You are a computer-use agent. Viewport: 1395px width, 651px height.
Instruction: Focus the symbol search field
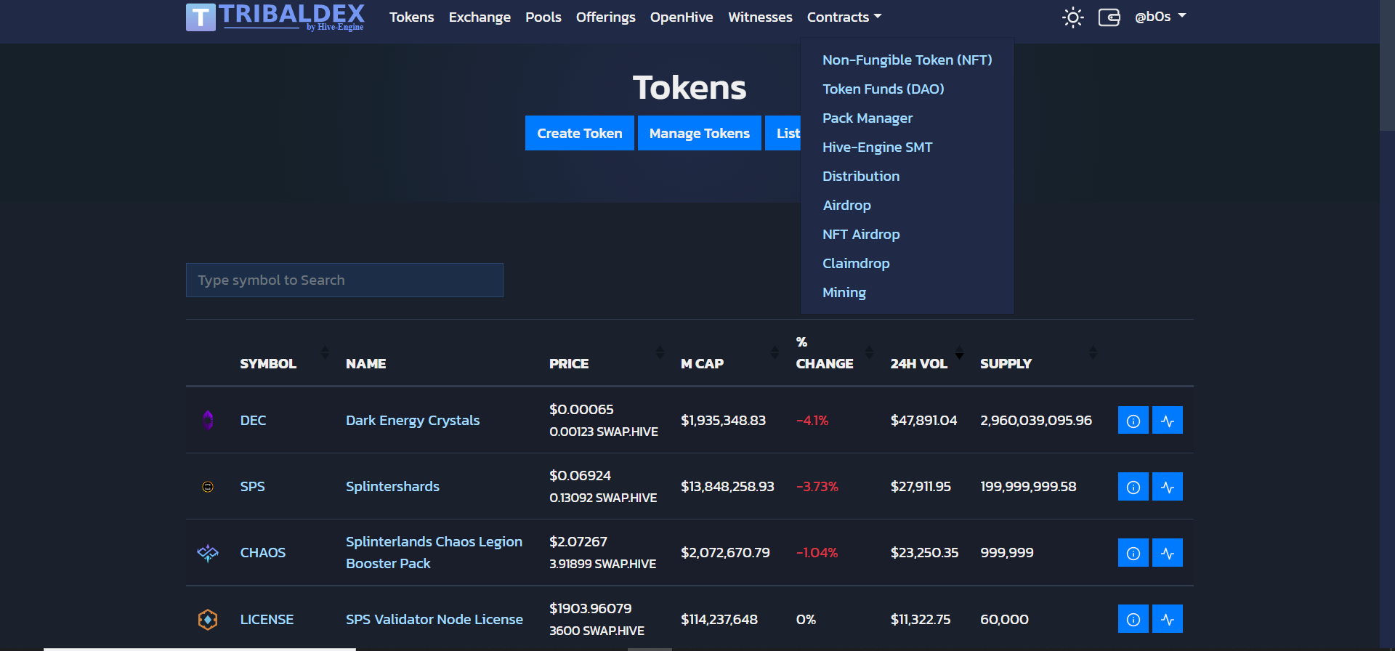344,280
